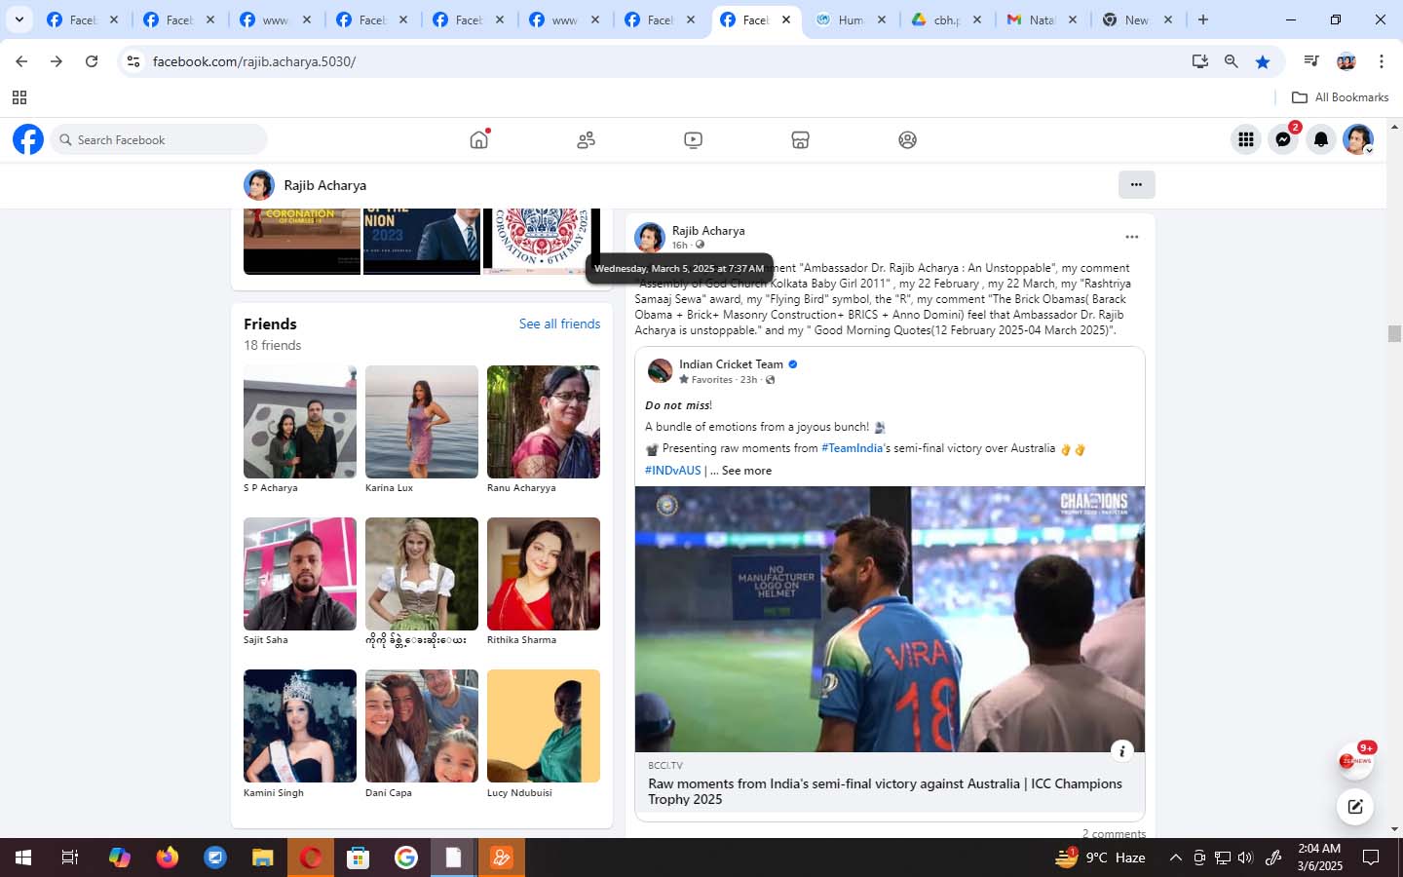Click the Search Facebook field
The image size is (1403, 877).
click(x=159, y=139)
